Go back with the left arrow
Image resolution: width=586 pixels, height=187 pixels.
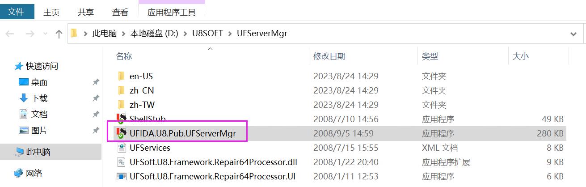pos(10,34)
